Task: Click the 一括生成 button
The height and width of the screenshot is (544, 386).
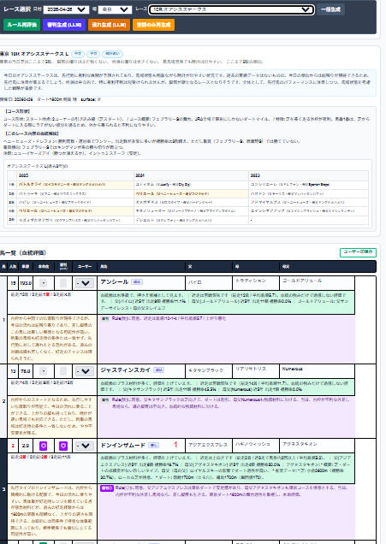Action: point(331,9)
